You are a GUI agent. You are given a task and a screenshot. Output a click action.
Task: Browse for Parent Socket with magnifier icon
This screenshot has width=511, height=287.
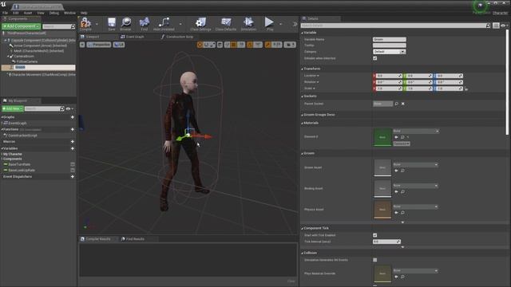(397, 104)
